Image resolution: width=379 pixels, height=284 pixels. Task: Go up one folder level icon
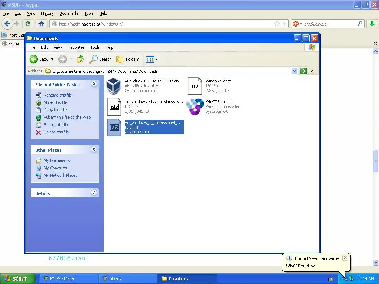pyautogui.click(x=80, y=59)
